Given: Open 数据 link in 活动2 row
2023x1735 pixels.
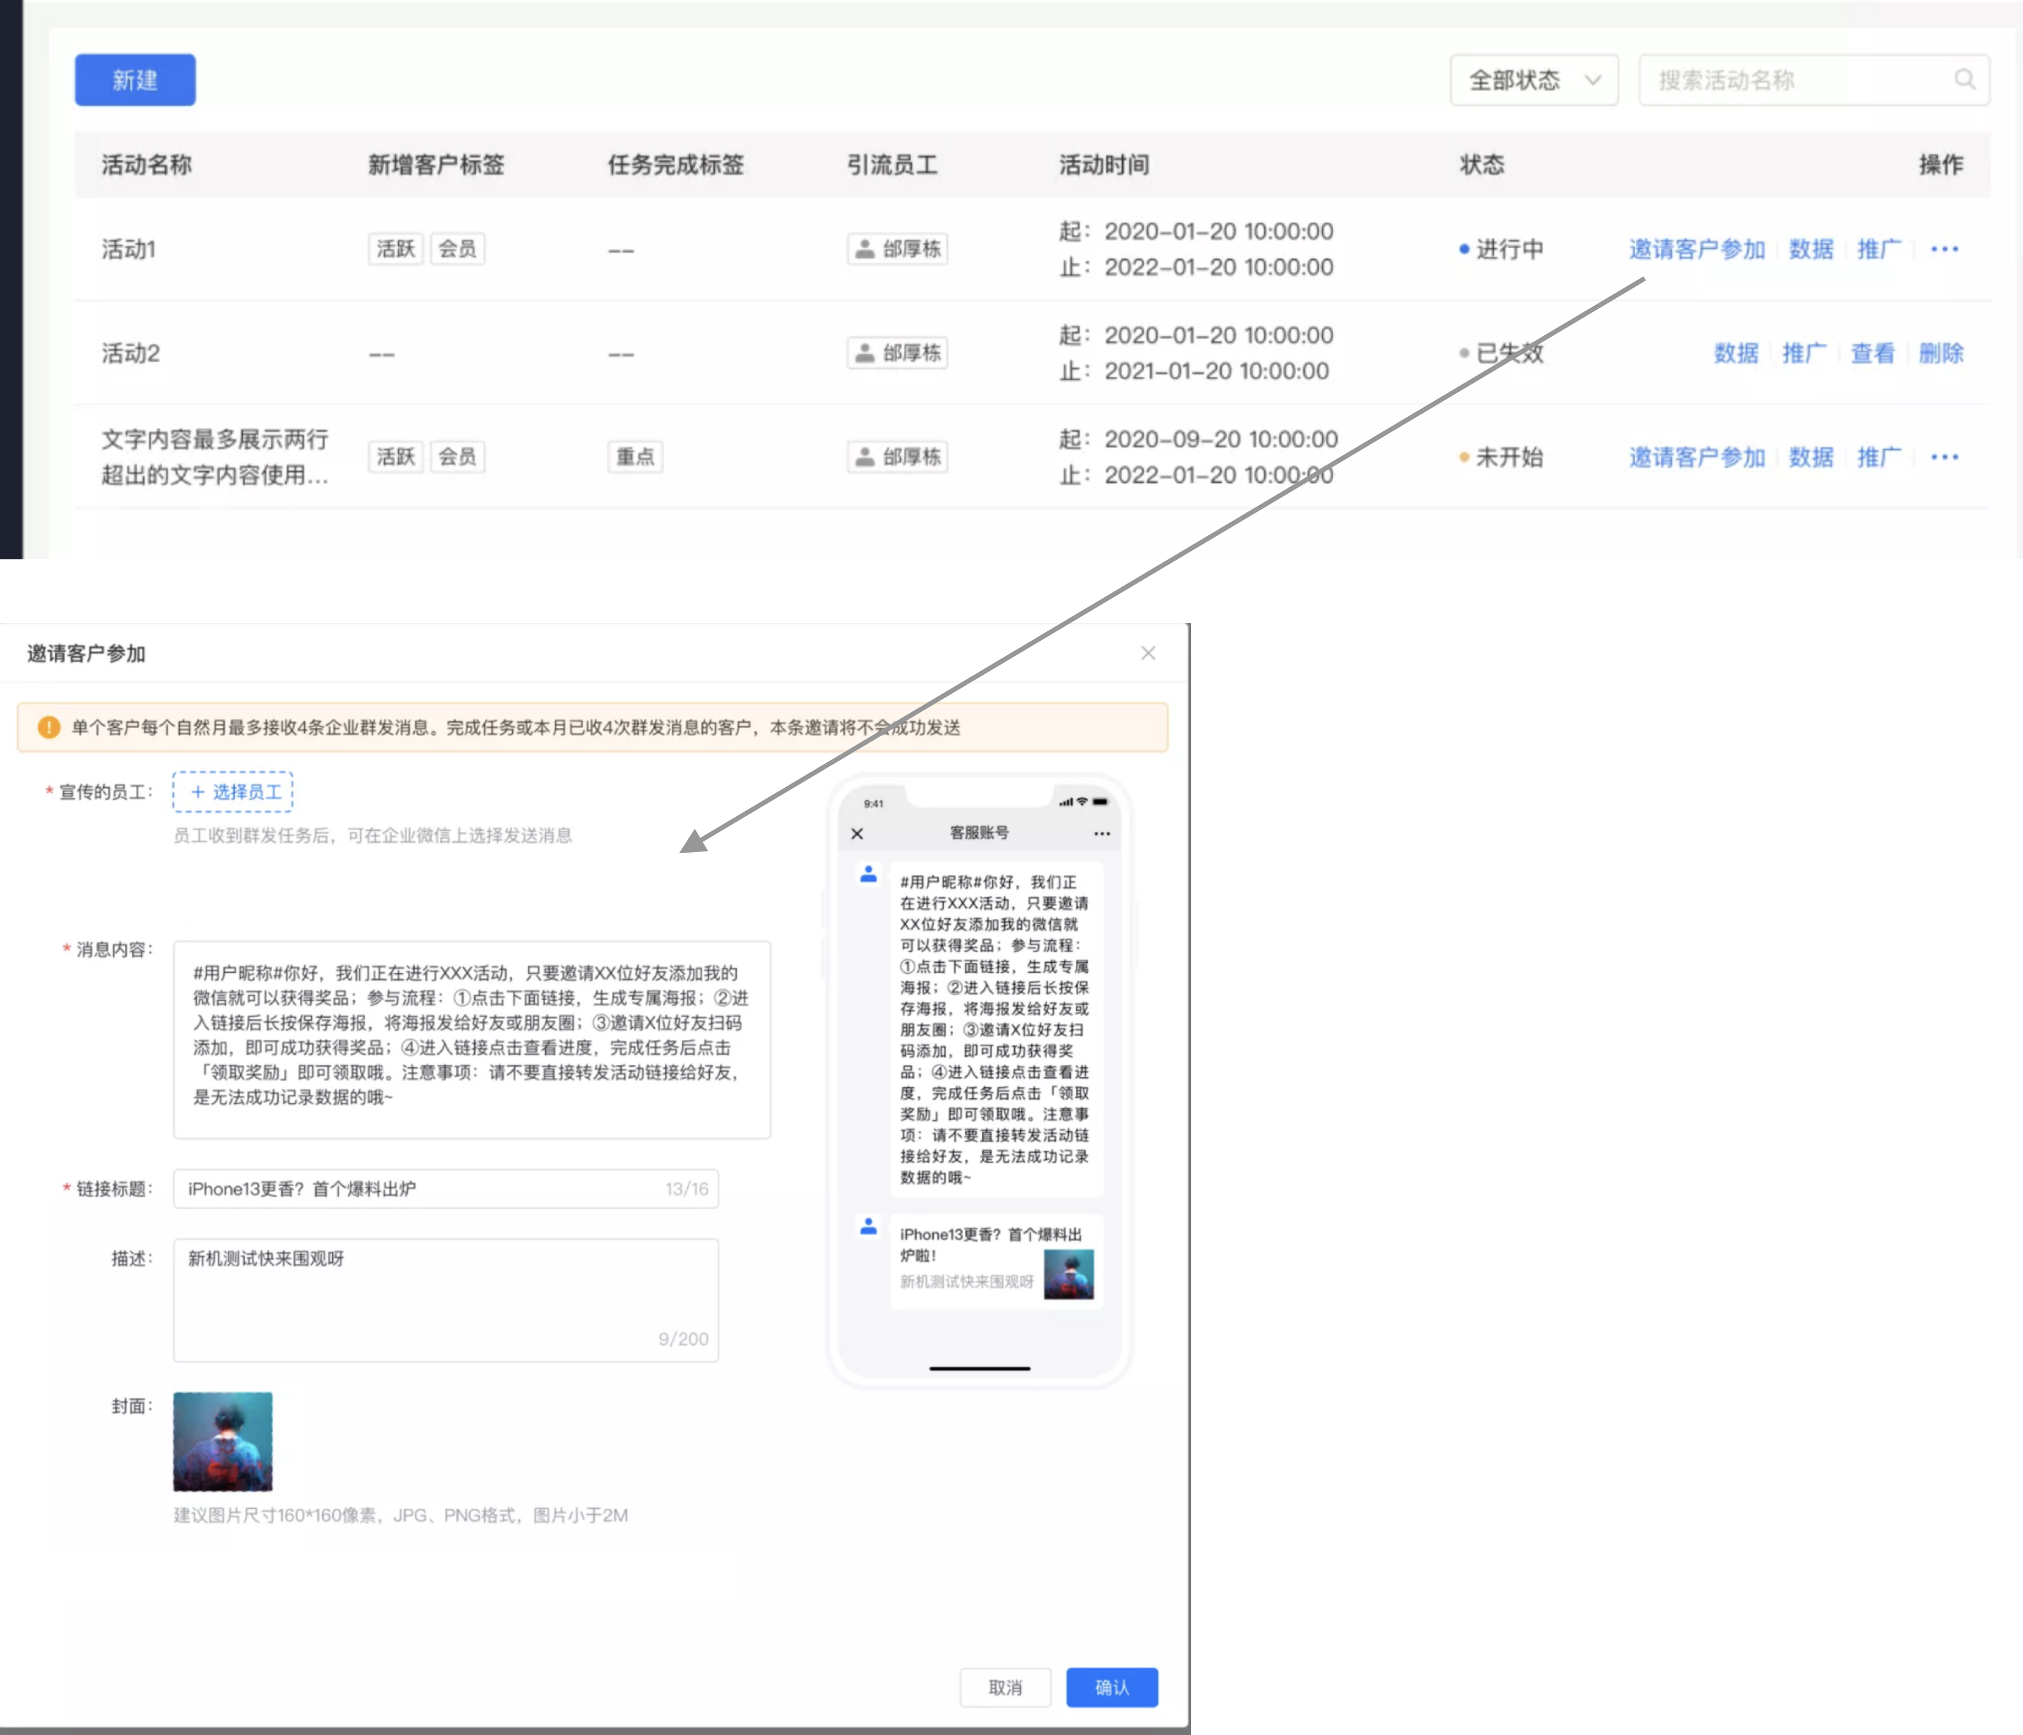Looking at the screenshot, I should pos(1736,353).
